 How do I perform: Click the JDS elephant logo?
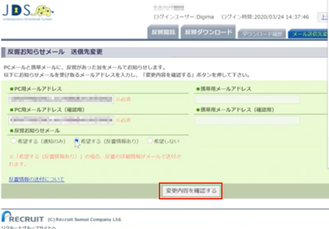(x=28, y=13)
